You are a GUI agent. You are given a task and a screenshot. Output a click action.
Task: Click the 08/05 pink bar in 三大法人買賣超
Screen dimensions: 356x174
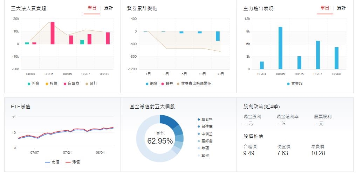[53, 33]
